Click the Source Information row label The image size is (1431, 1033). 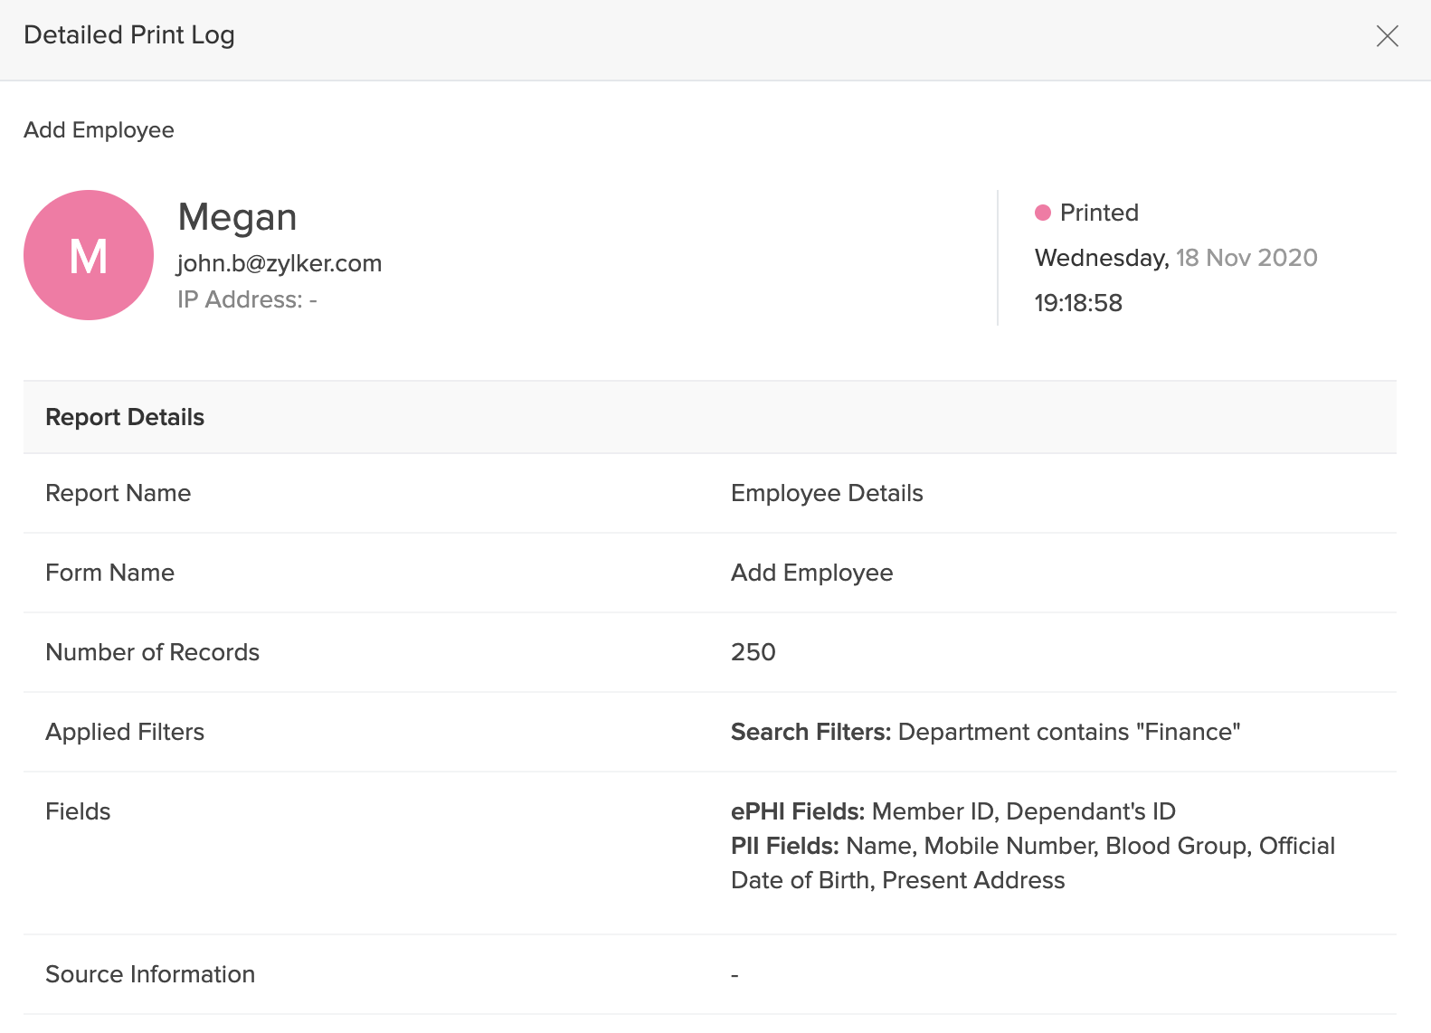coord(150,974)
